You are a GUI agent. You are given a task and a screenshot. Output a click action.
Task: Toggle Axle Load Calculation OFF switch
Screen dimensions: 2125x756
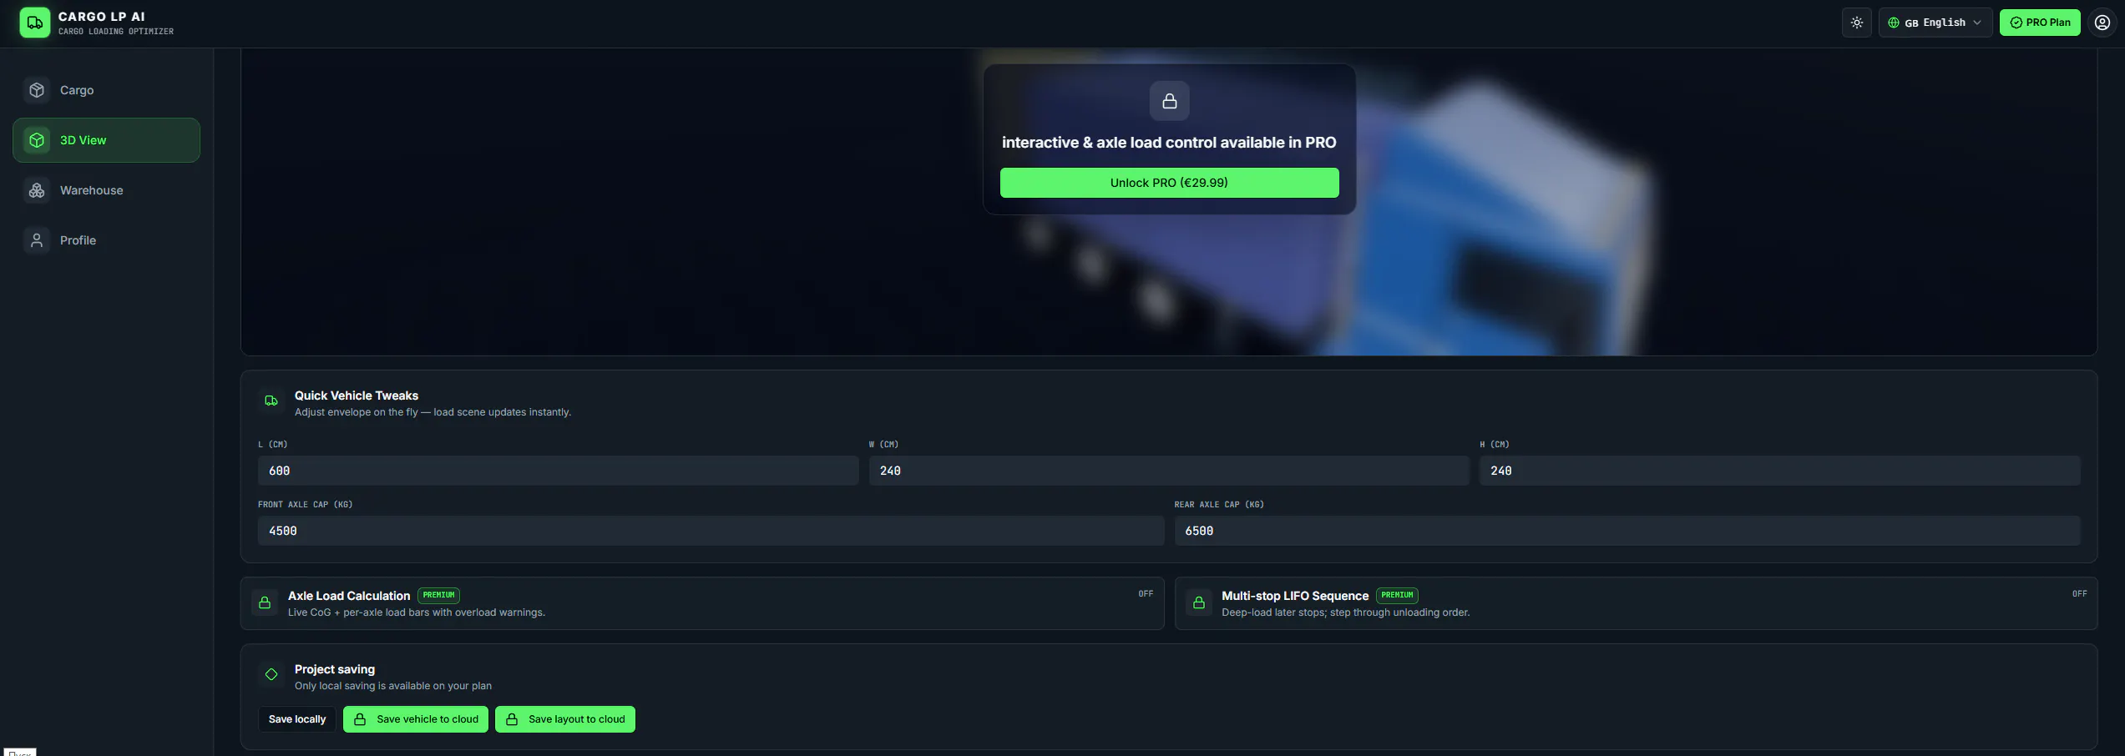1146,594
